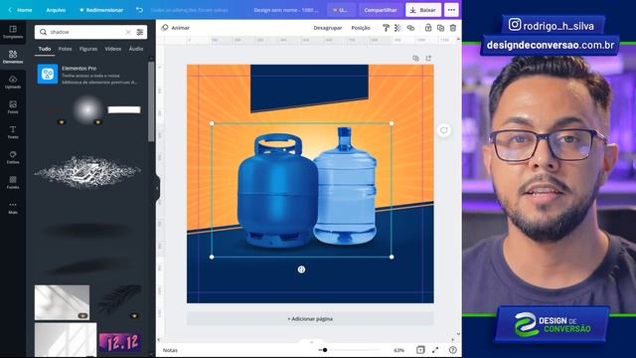Image resolution: width=636 pixels, height=358 pixels.
Task: Open the comment bubble beside canvas
Action: pos(444,130)
